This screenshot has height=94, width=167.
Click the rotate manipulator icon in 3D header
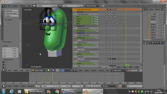point(65,70)
